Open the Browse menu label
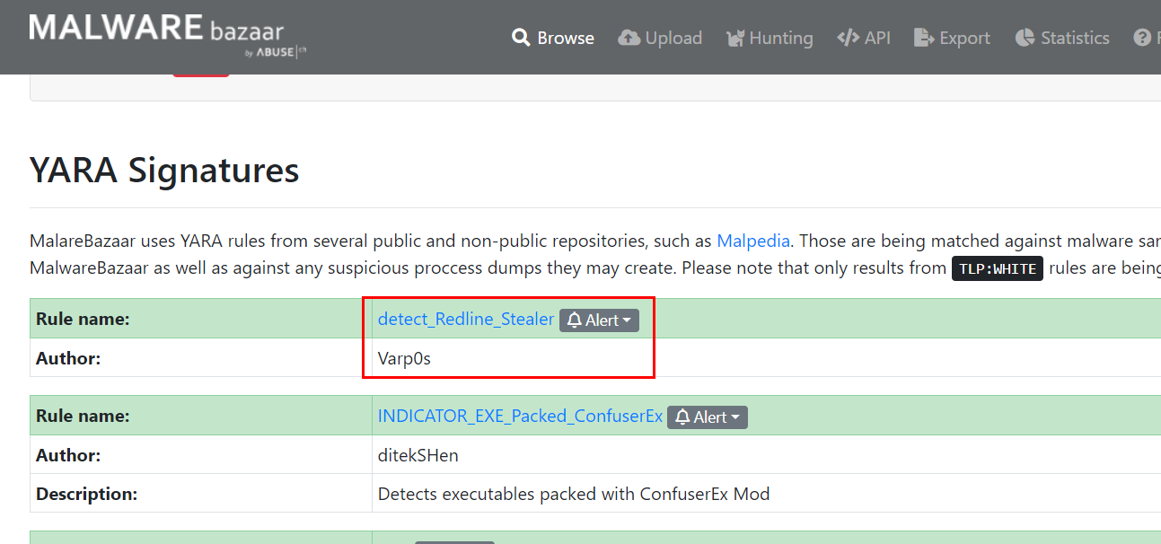Image resolution: width=1161 pixels, height=544 pixels. (566, 38)
